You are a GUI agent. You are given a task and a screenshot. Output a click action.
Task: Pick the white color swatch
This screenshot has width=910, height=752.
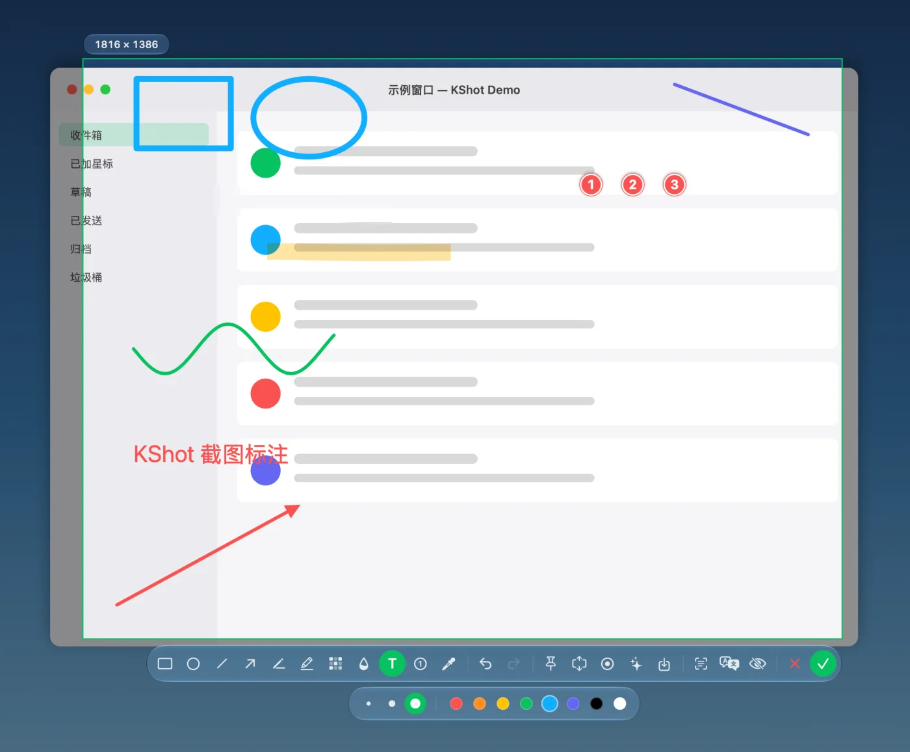(620, 703)
